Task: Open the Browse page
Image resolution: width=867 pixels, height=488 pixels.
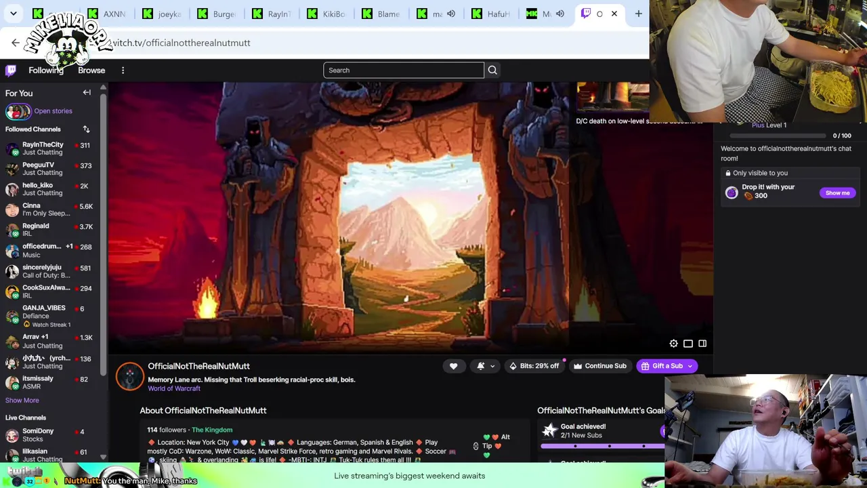Action: tap(91, 70)
